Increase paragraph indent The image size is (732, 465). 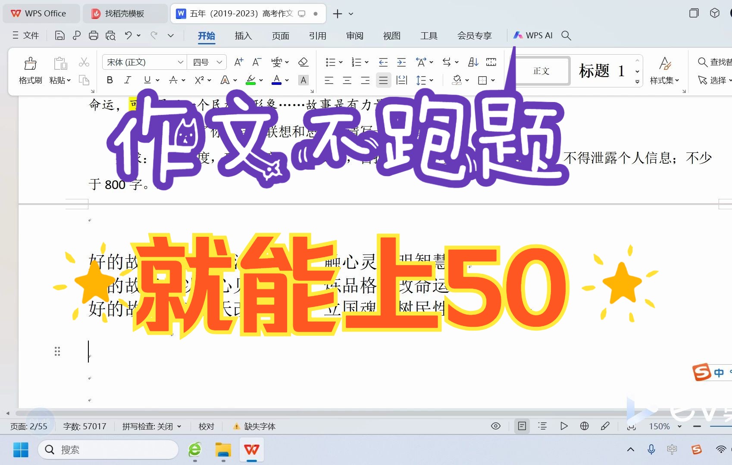pos(401,62)
